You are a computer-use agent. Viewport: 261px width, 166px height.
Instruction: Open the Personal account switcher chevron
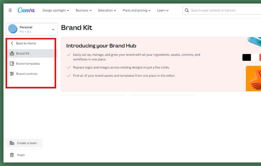coord(53,29)
